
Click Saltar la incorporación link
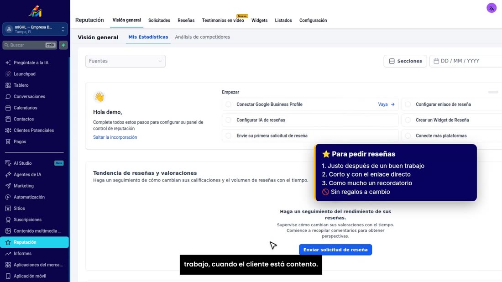point(115,137)
